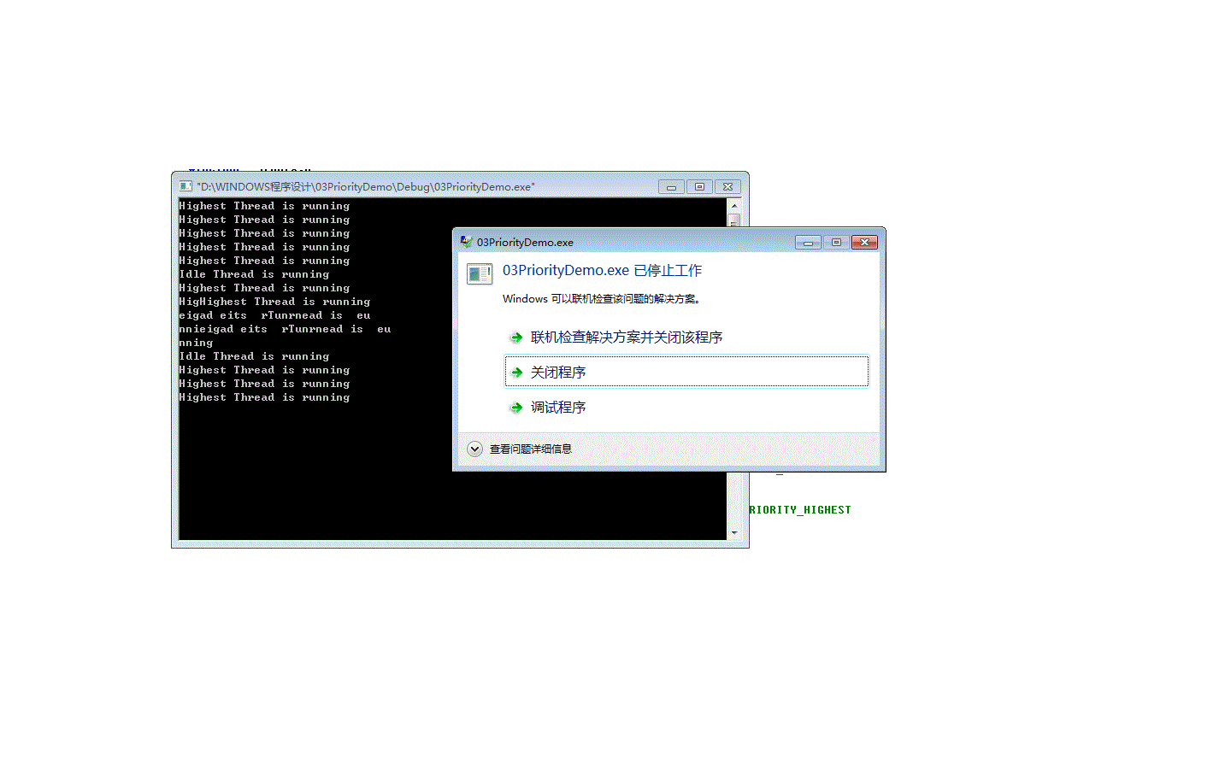The height and width of the screenshot is (769, 1231).
Task: Select 关闭程序 to close the program
Action: [686, 372]
